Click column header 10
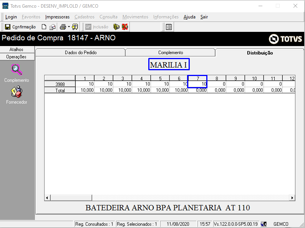This screenshot has width=305, height=228. (x=254, y=78)
